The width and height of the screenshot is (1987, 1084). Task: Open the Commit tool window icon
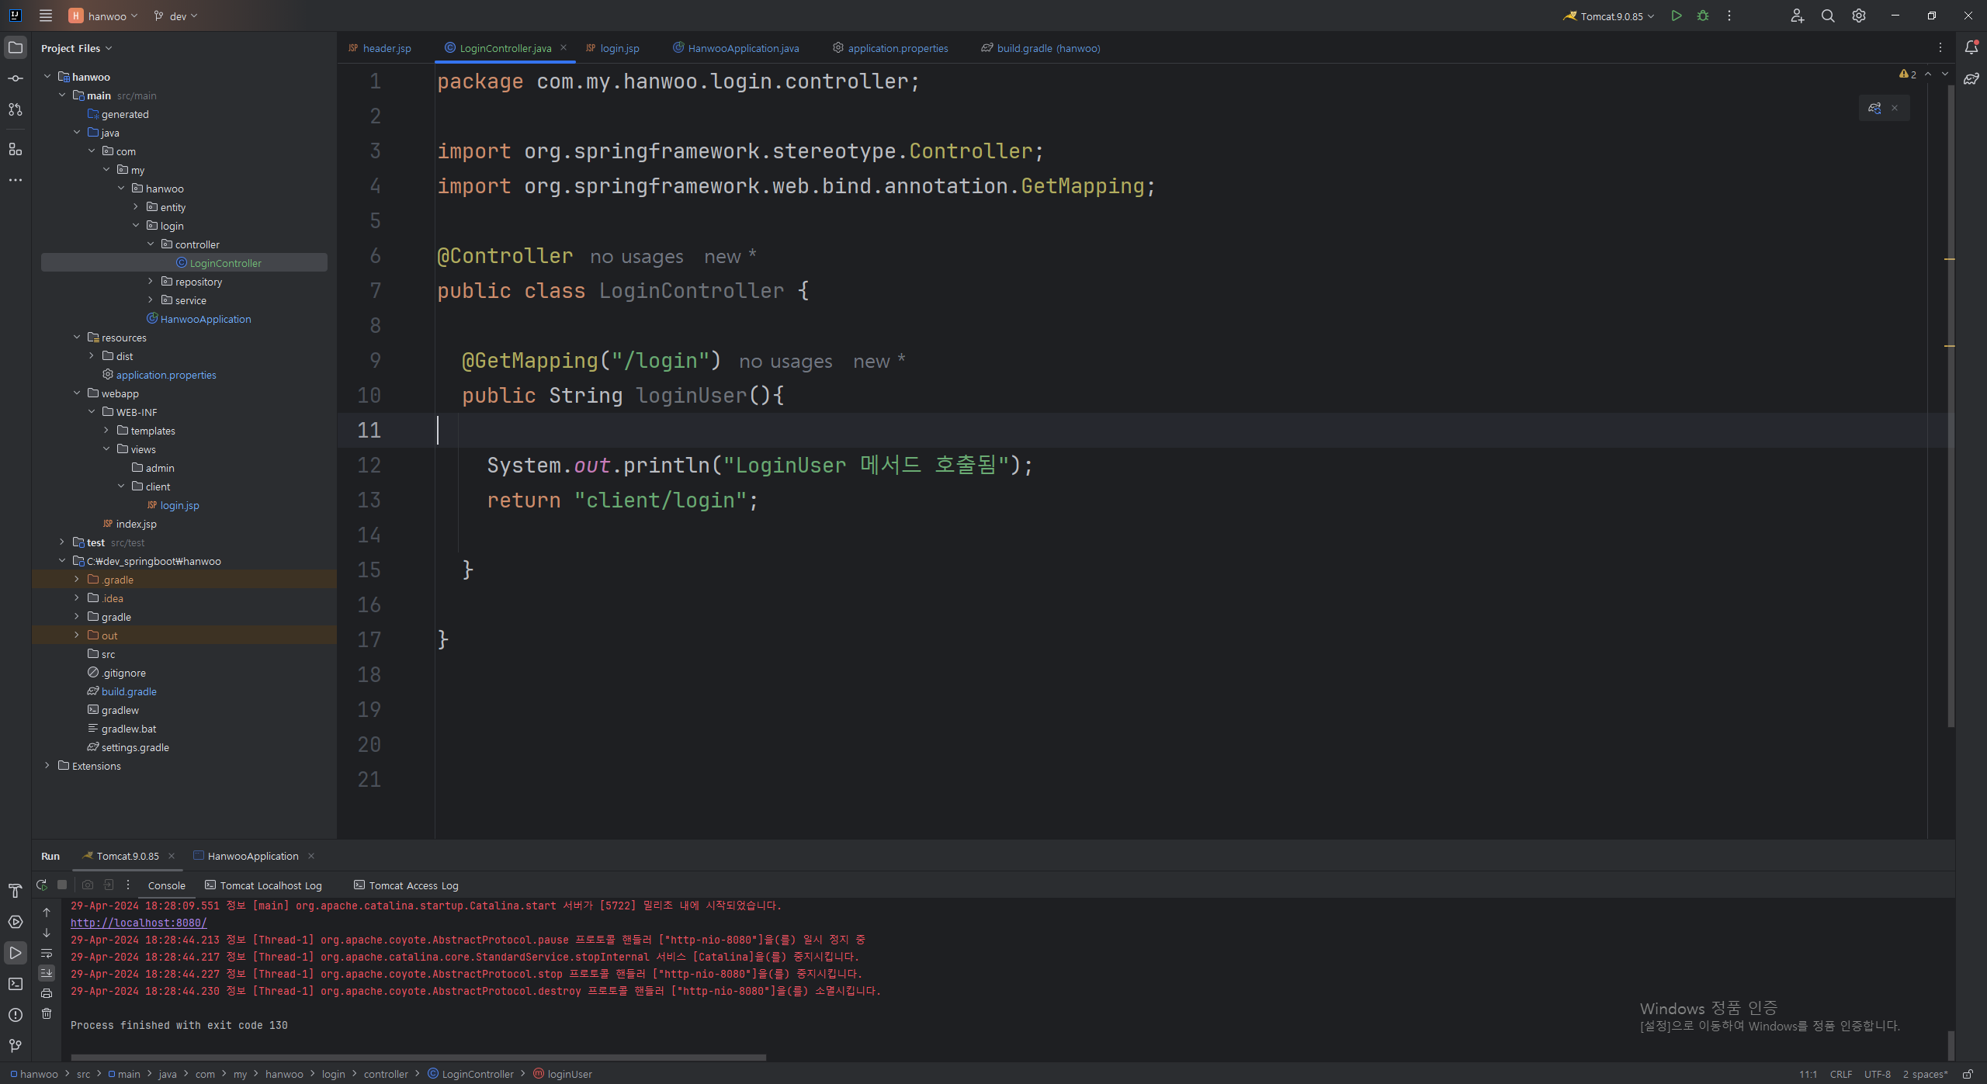(x=16, y=78)
